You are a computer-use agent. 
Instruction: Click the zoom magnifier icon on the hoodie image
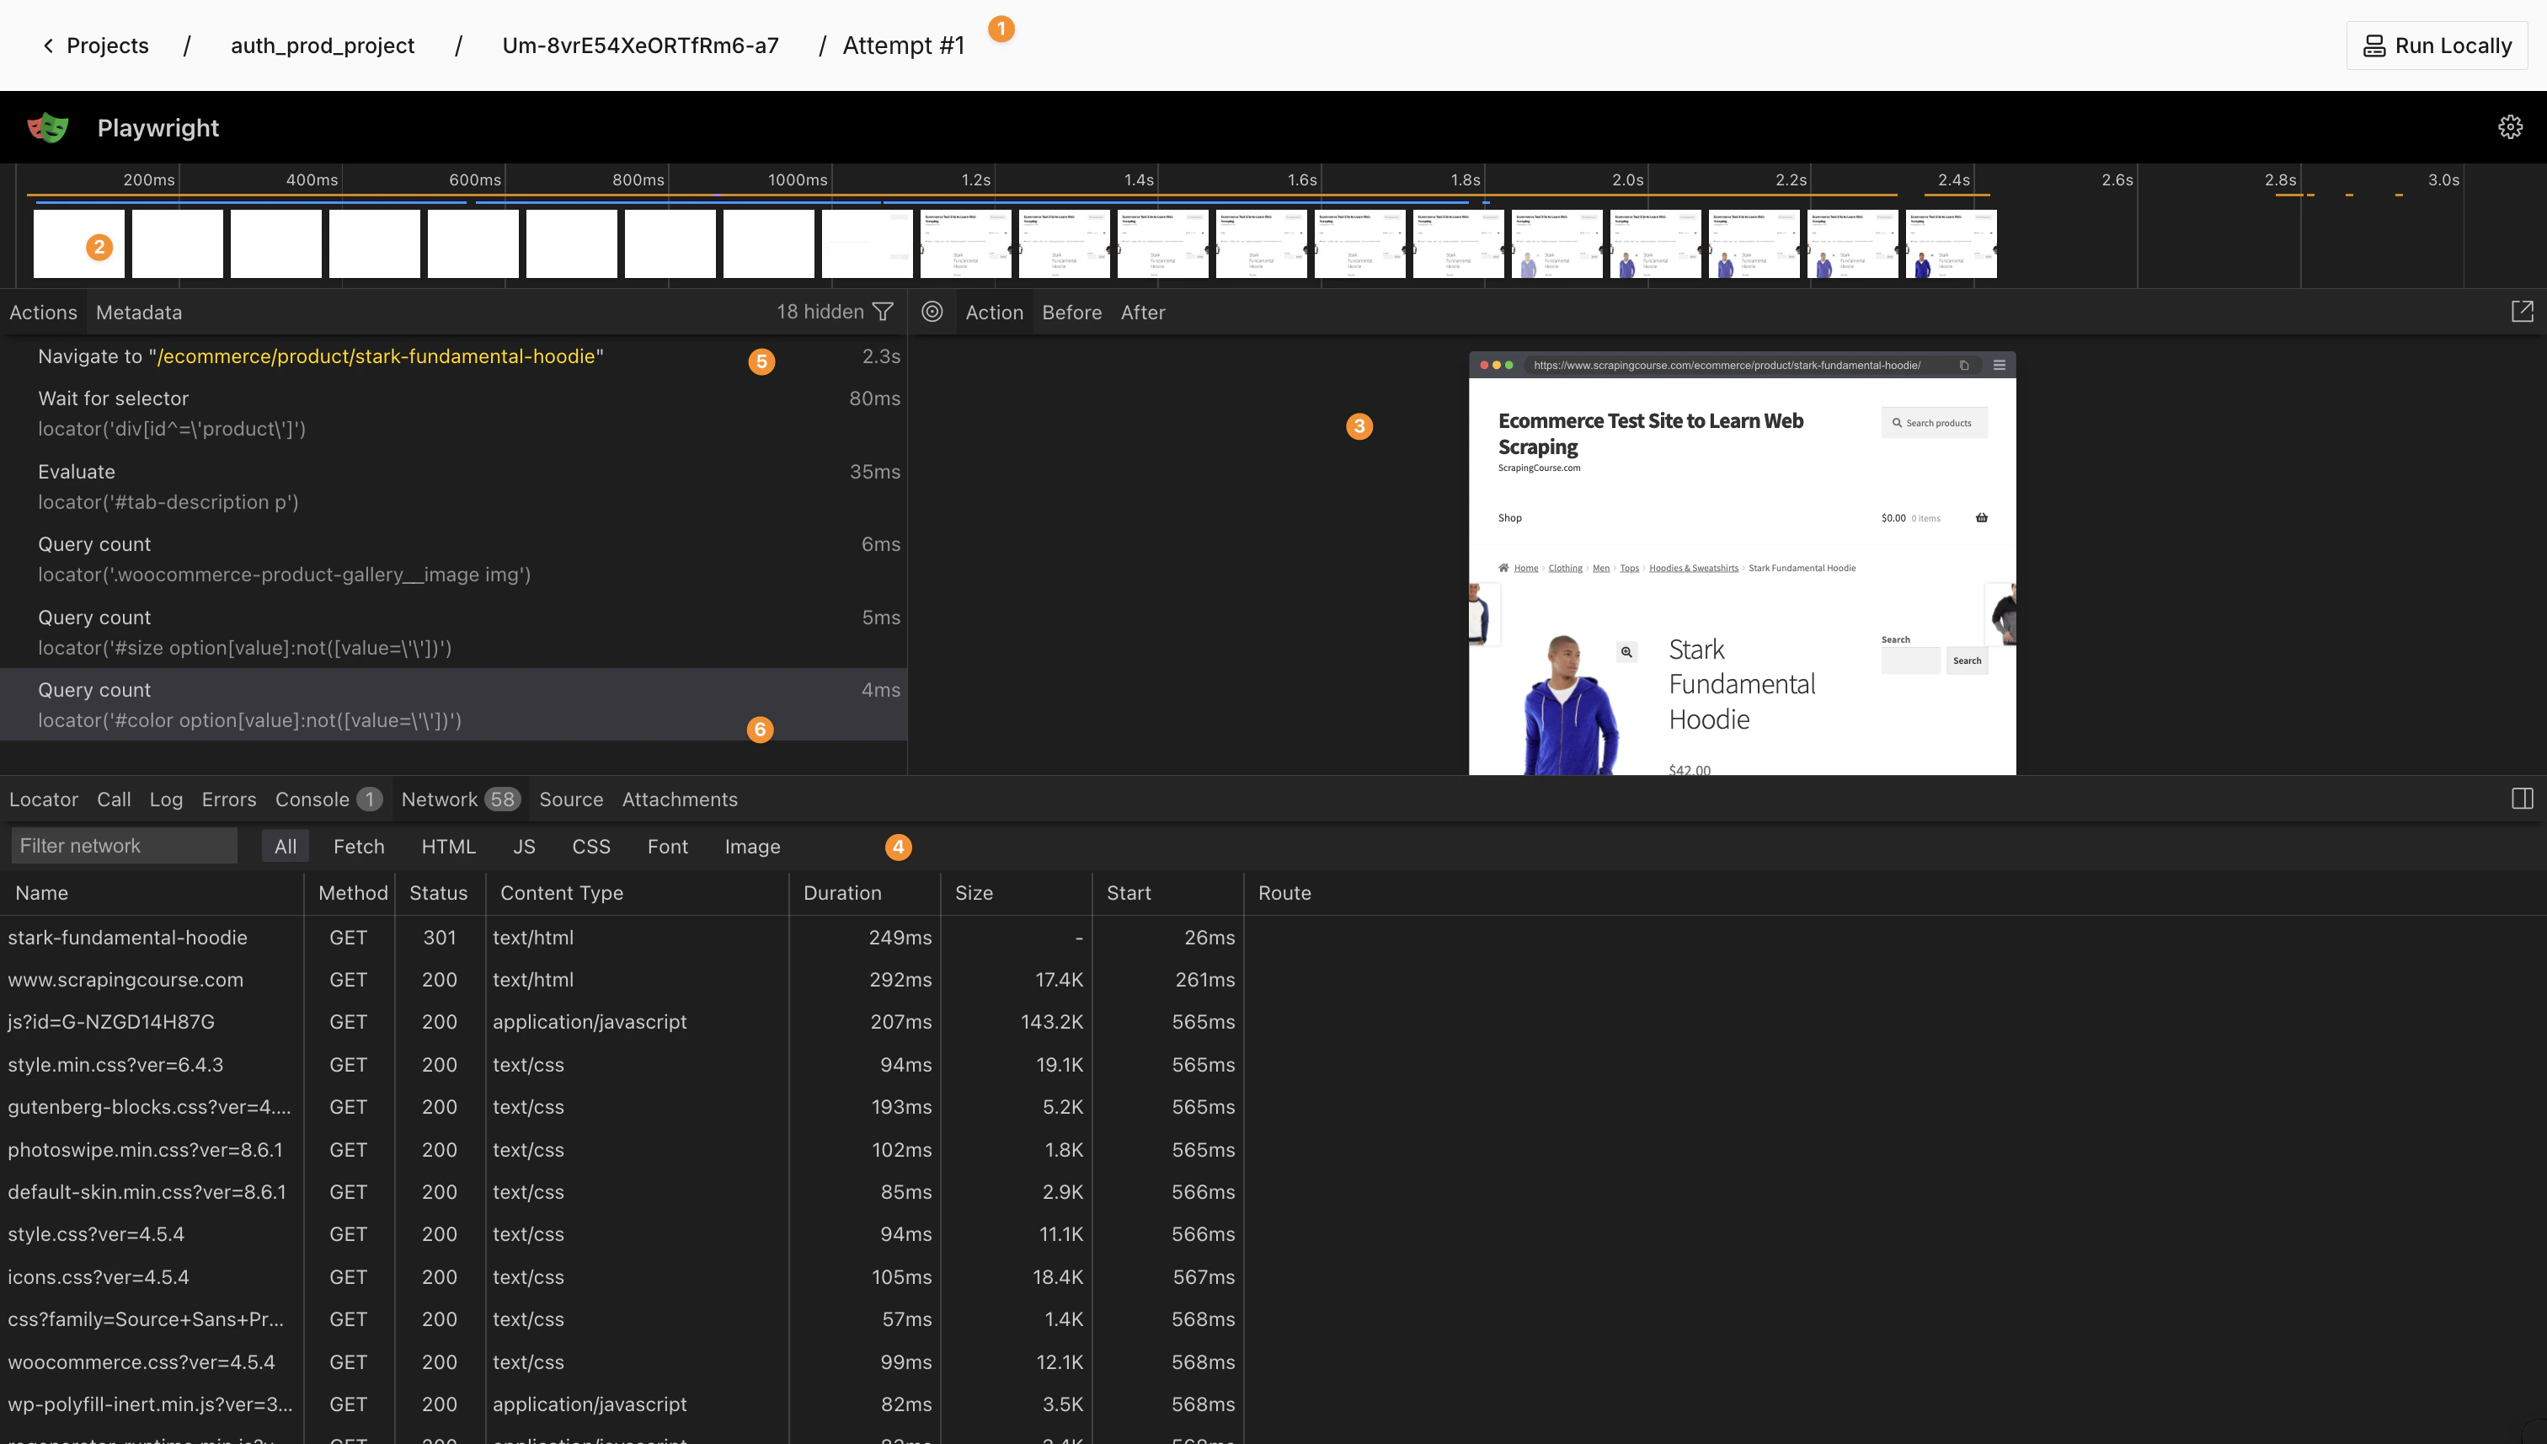1627,653
